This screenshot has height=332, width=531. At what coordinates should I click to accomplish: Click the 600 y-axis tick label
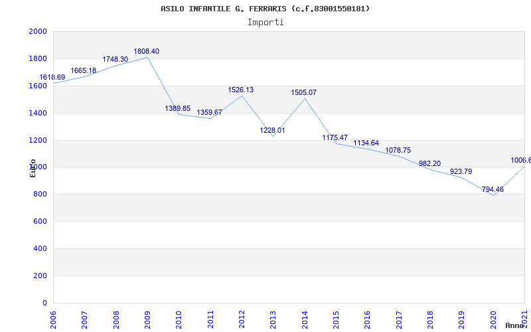[x=40, y=221]
